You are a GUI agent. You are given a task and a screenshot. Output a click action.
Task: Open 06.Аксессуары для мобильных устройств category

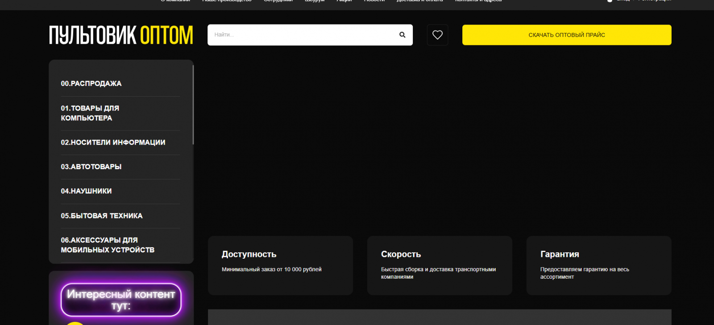108,245
